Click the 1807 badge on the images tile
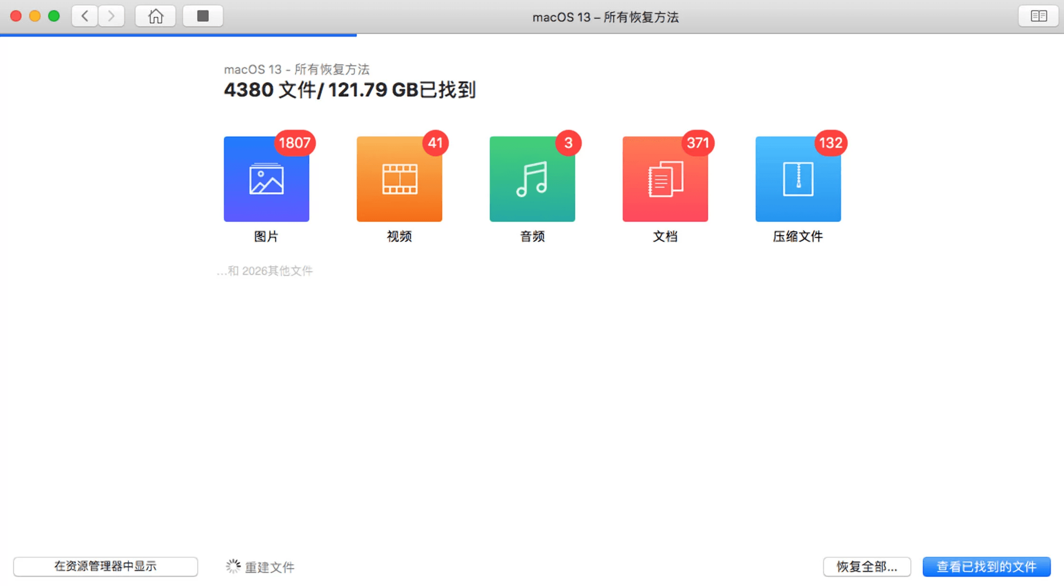Viewport: 1064px width, 586px height. click(294, 142)
